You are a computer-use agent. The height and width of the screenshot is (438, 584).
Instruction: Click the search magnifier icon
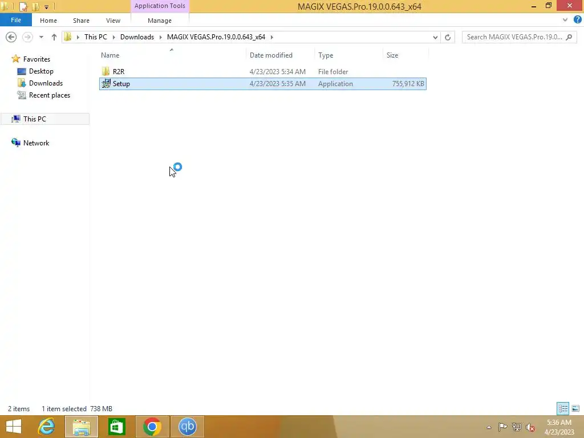tap(569, 37)
